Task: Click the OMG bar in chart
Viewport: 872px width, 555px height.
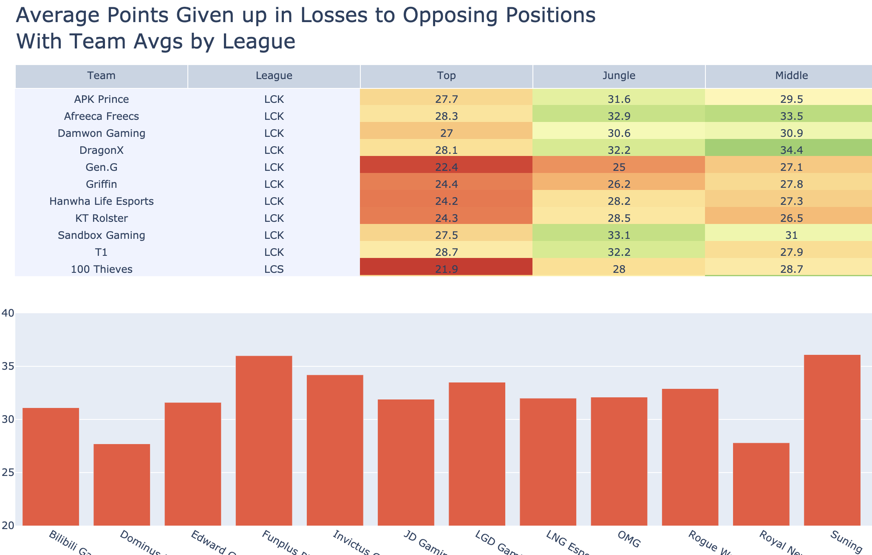Action: point(619,462)
